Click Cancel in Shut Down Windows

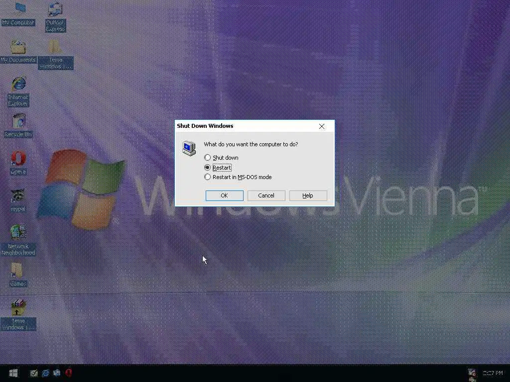(266, 195)
